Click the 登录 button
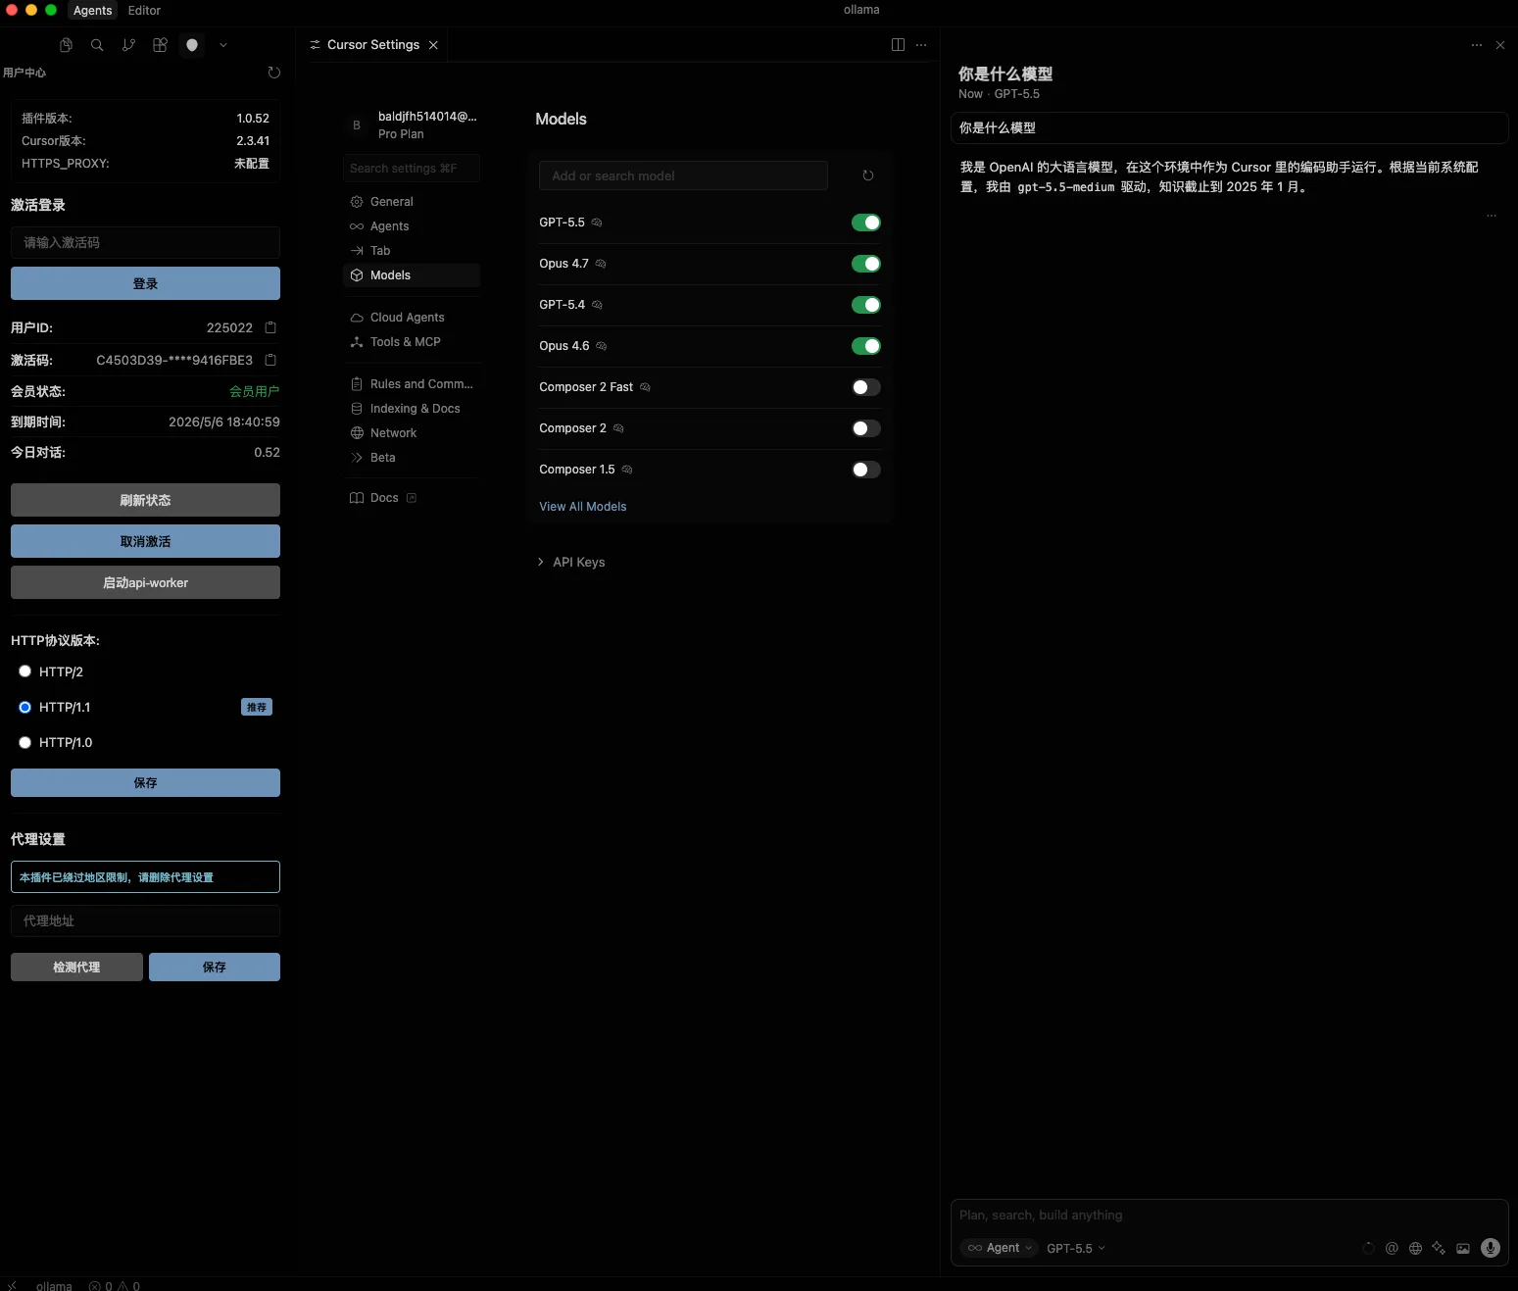 point(145,283)
